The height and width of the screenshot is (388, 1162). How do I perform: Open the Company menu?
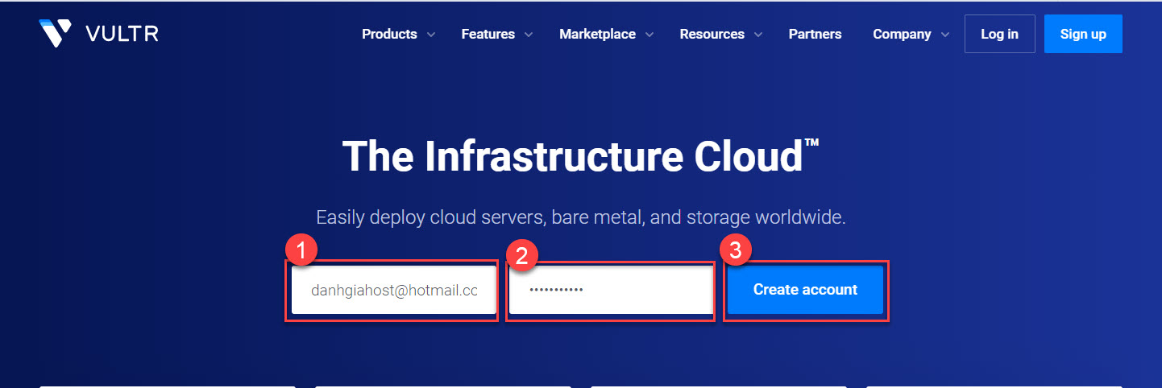(x=902, y=34)
